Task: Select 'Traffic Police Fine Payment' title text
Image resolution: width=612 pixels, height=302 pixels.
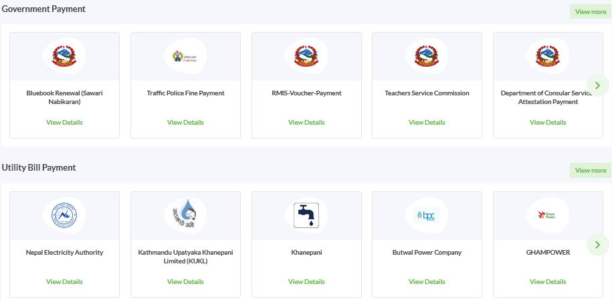Action: [185, 93]
